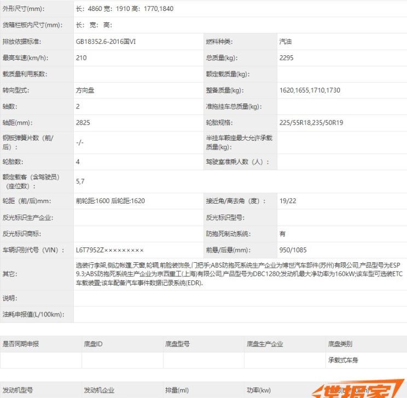407x398 pixels.
Task: Click the 车辆识别代号(VIN) label
Action: (x=33, y=250)
